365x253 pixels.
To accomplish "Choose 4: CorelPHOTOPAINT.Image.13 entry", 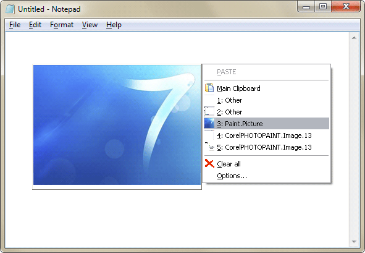I will point(267,135).
